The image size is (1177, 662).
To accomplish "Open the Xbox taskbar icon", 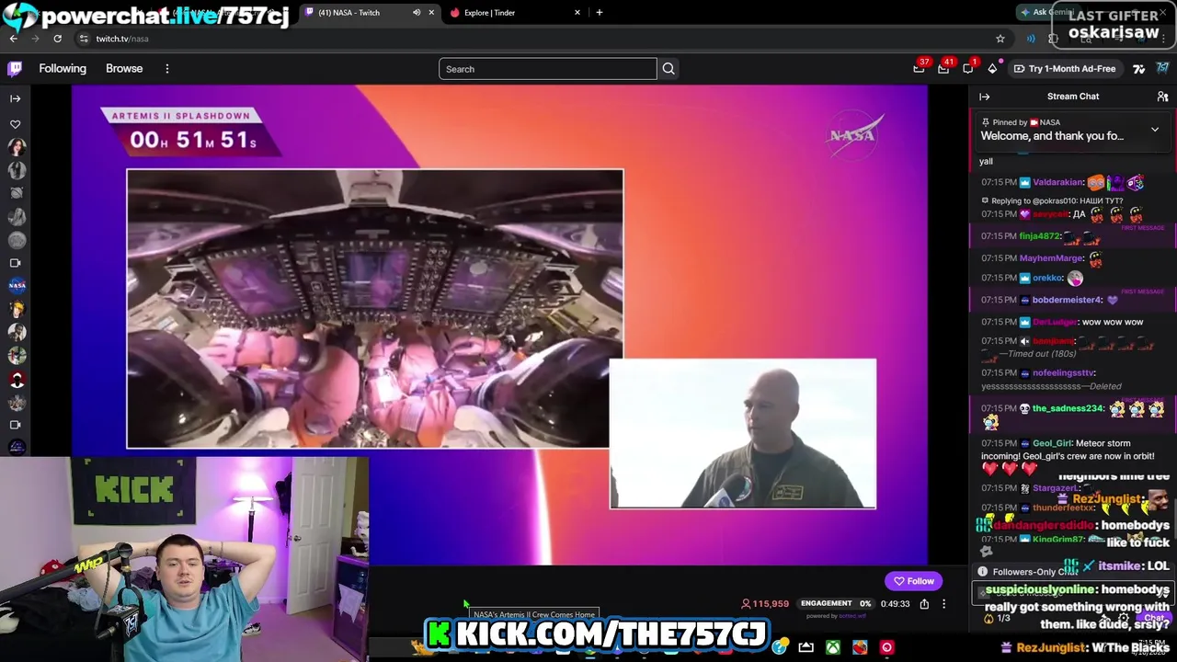I will point(832,647).
